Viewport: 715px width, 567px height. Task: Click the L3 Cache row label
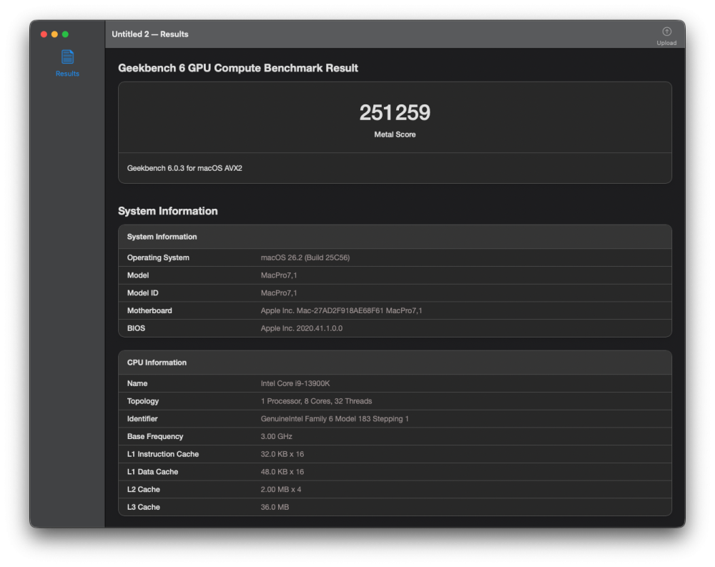[143, 507]
